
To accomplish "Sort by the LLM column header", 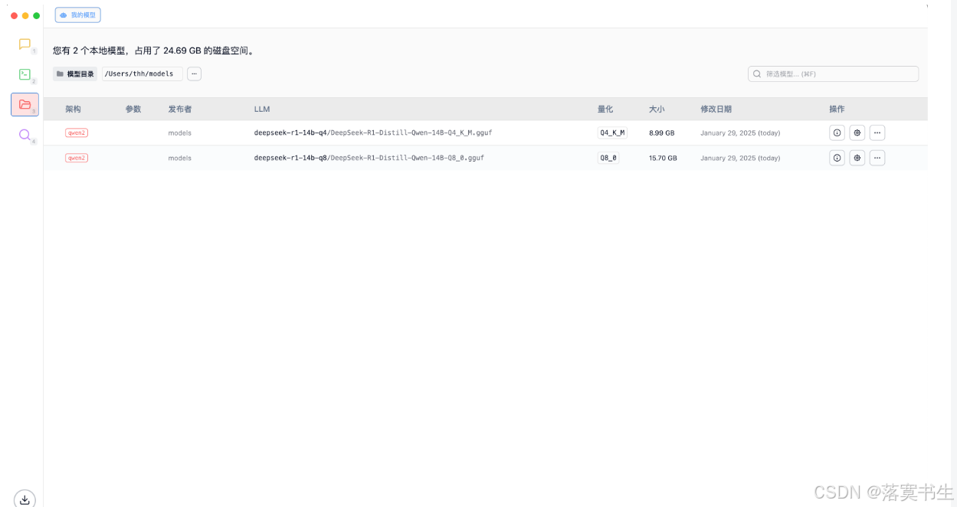I will point(262,109).
